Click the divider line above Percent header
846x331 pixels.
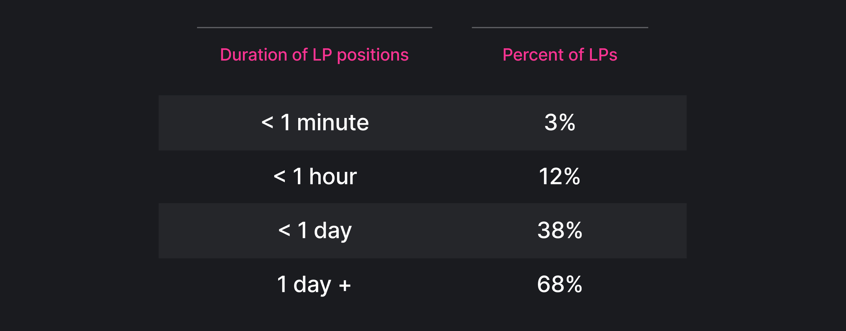click(x=560, y=27)
